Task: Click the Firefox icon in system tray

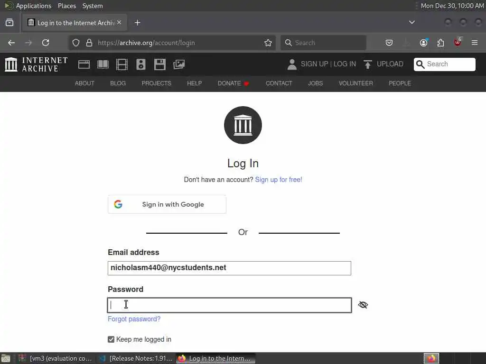Action: (x=431, y=358)
